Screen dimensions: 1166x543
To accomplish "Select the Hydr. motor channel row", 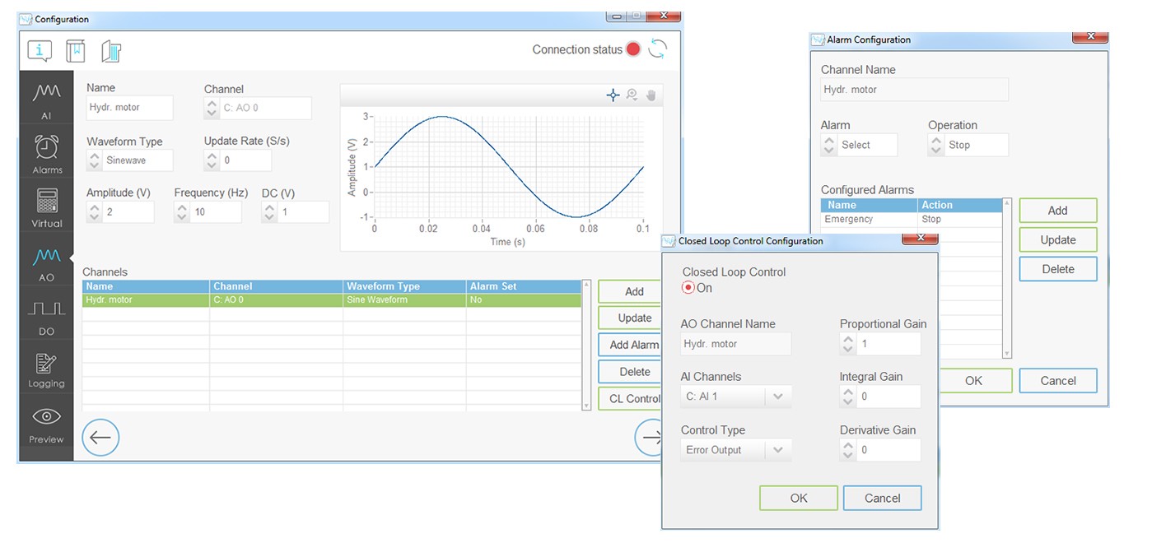I will click(x=329, y=300).
